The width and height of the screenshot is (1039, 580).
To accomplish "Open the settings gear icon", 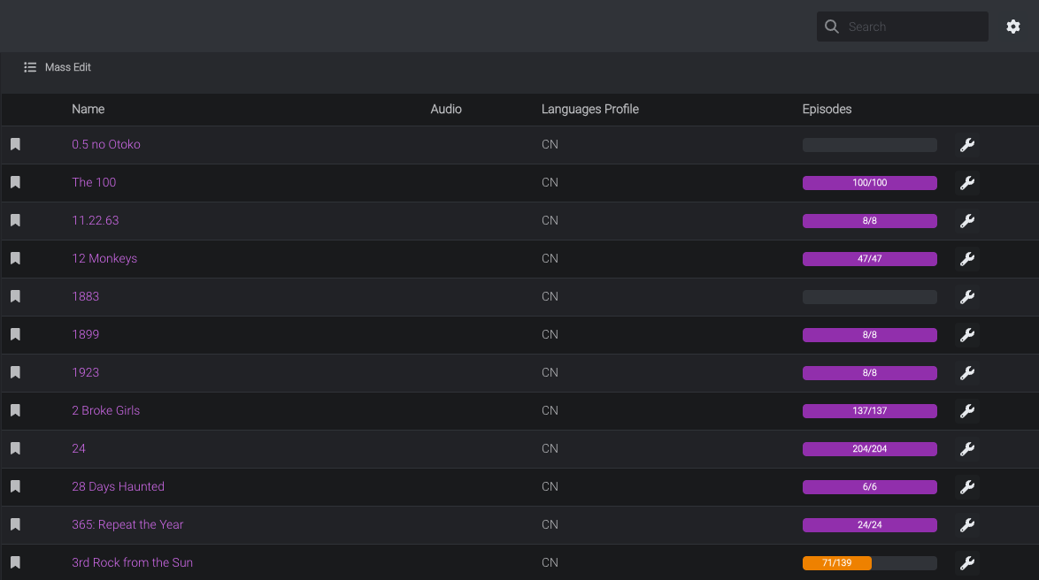I will pyautogui.click(x=1012, y=27).
